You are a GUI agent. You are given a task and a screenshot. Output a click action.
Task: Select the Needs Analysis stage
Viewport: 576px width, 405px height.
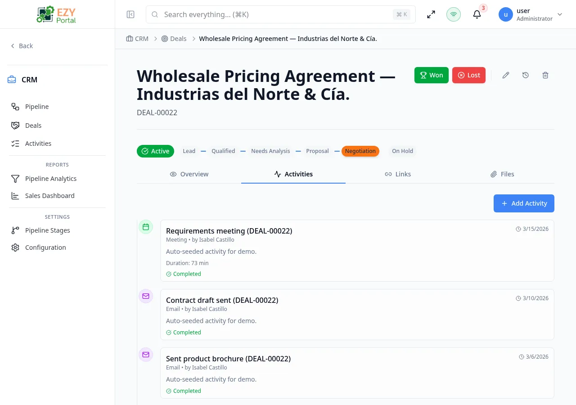(270, 151)
